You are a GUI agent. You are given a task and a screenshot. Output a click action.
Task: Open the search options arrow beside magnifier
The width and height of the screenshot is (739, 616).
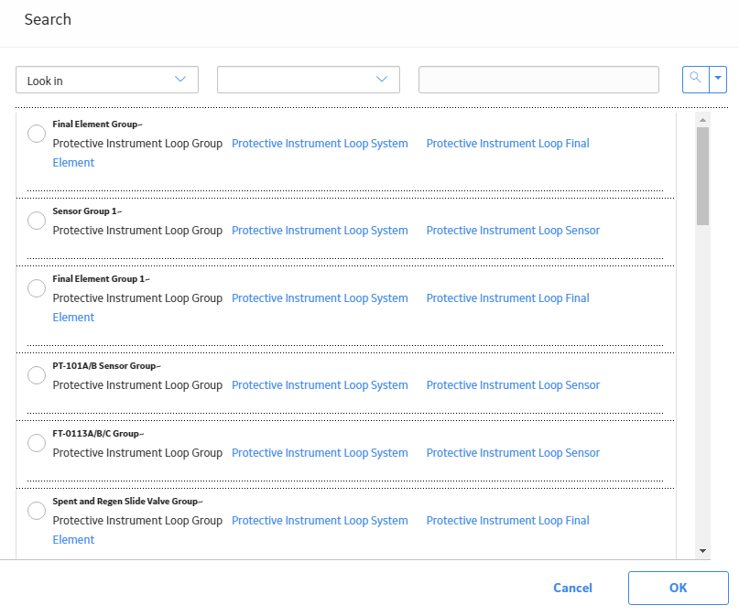[718, 79]
